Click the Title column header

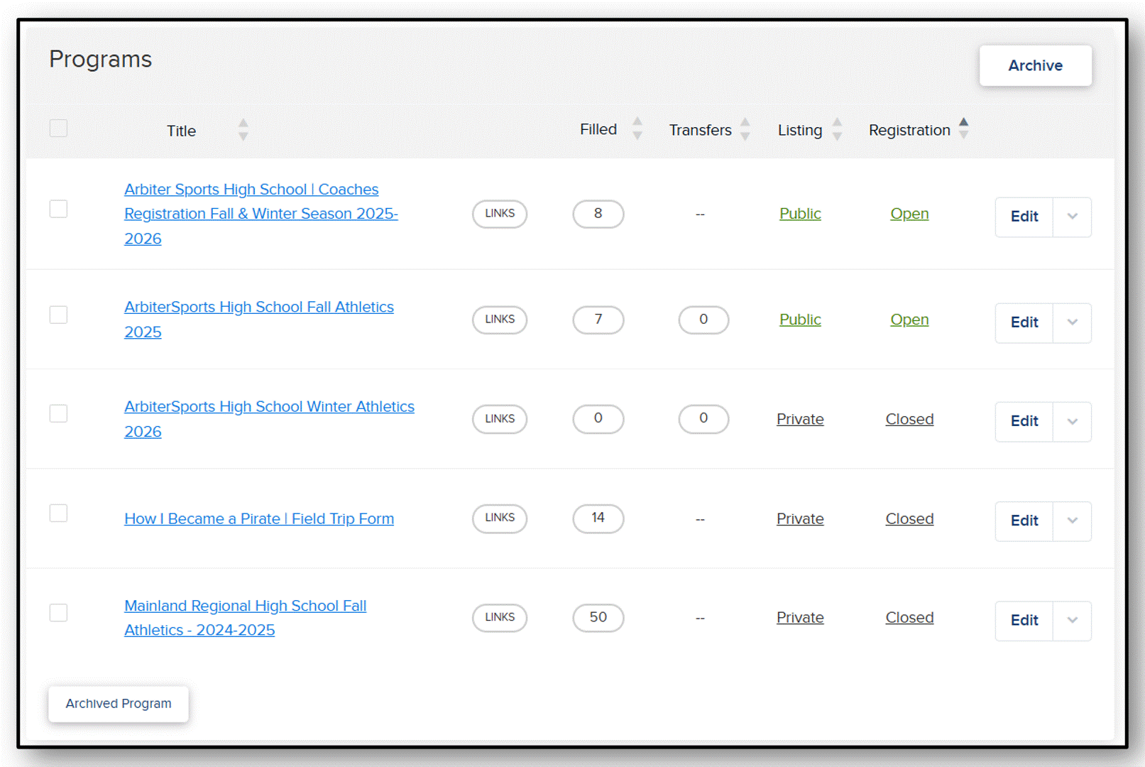181,131
